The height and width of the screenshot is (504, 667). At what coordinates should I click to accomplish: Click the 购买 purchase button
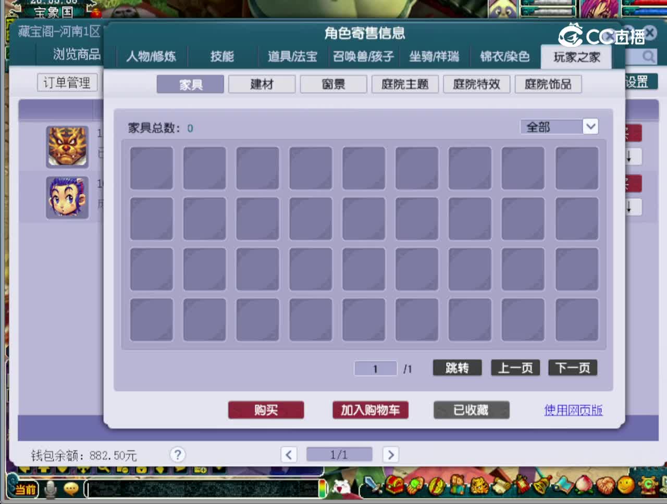pyautogui.click(x=266, y=410)
